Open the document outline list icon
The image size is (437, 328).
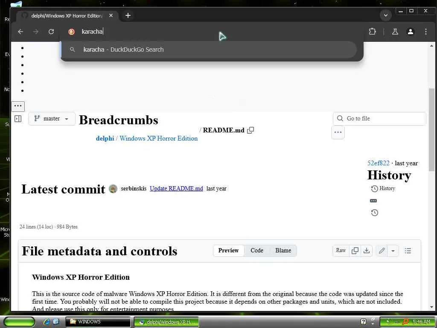(x=408, y=251)
